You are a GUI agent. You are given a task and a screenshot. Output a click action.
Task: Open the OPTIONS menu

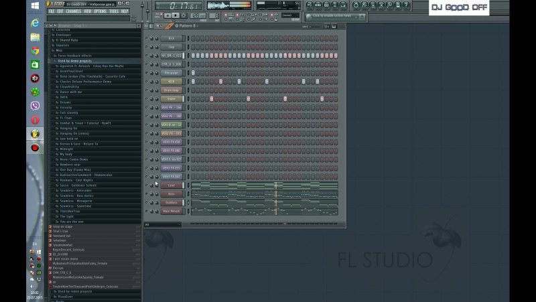[x=100, y=11]
